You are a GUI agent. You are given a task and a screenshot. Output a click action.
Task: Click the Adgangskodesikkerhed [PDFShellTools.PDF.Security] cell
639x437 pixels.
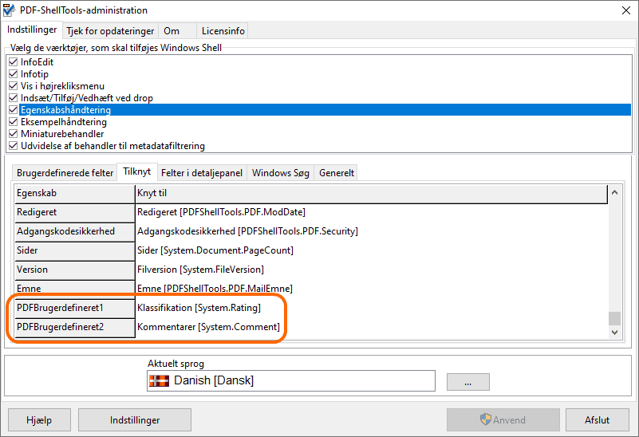(371, 231)
